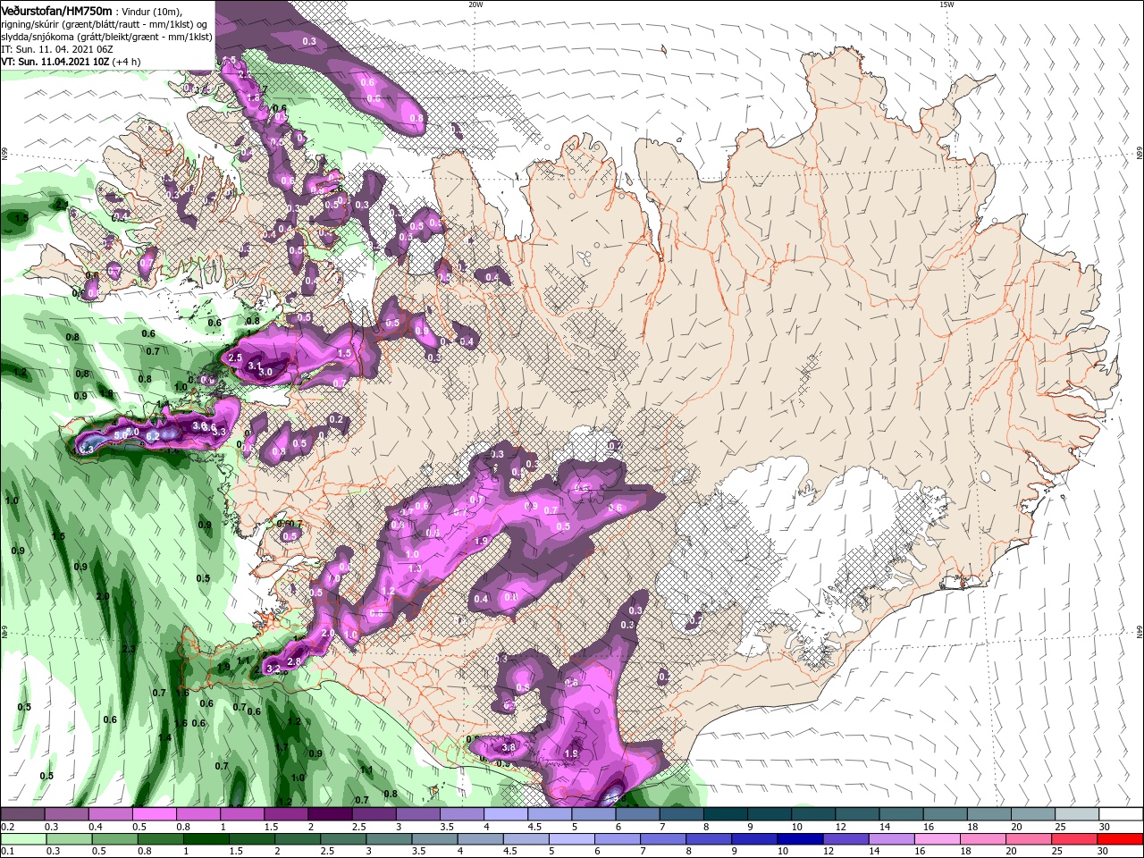Click navy blue swatch at 10 in lower legend

[x=800, y=839]
